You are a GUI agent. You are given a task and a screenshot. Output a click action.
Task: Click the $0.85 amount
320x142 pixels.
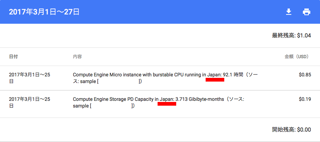tap(305, 75)
